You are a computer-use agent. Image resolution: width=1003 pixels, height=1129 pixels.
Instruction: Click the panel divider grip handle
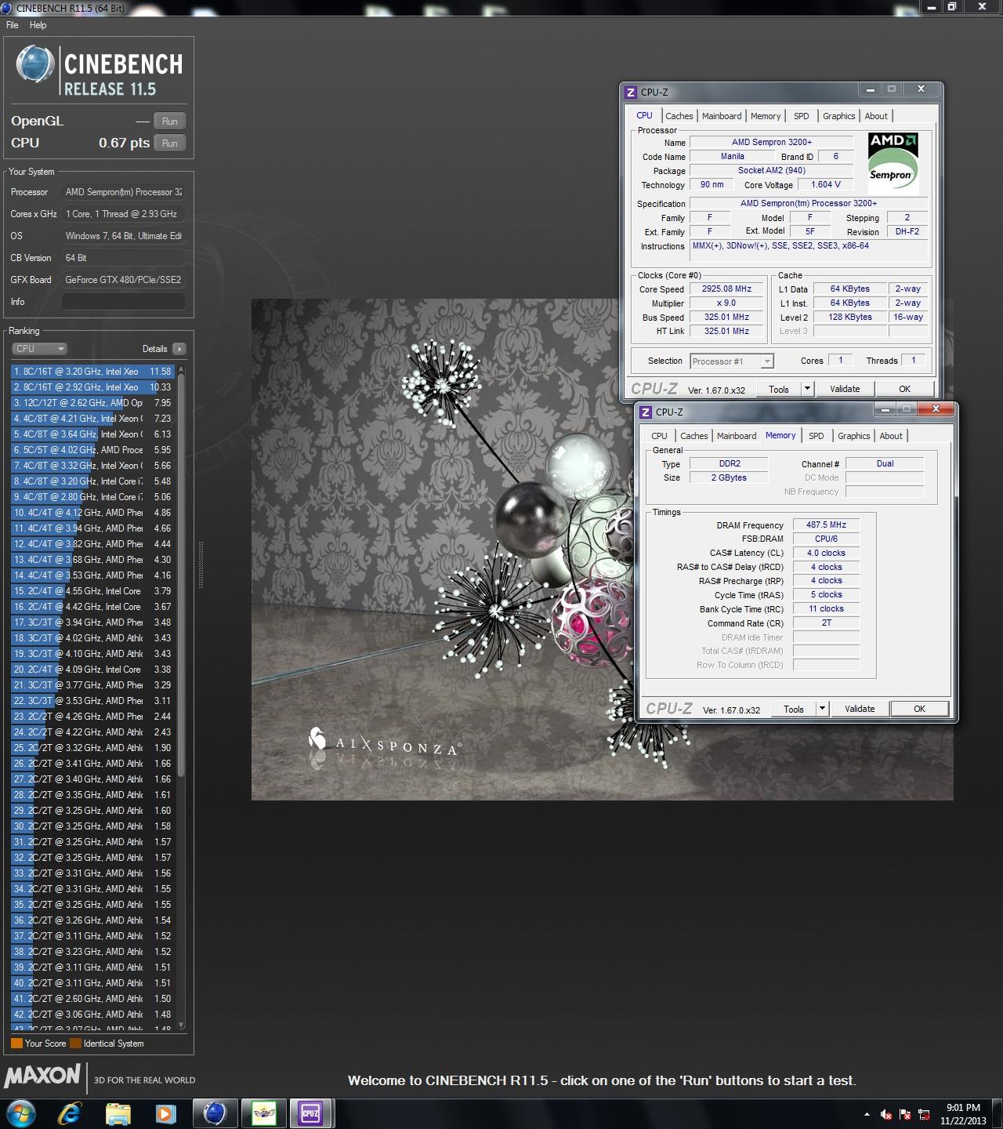(201, 564)
